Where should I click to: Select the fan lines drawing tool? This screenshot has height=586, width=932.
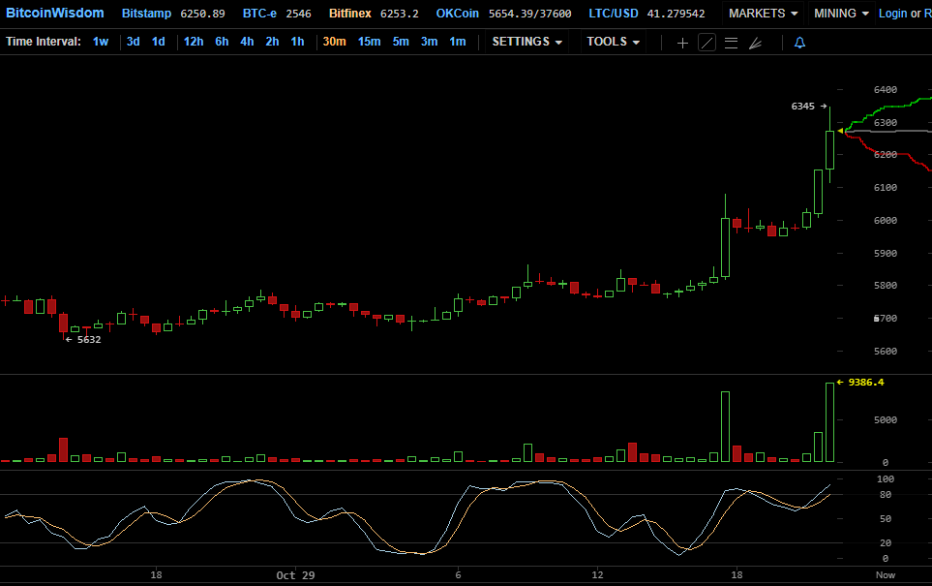pos(756,43)
